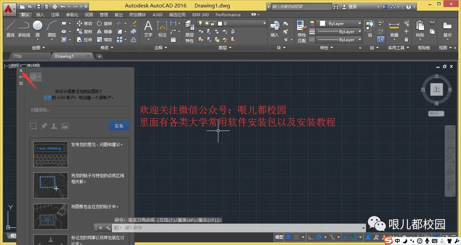Expand the Properties (特性) panel

point(327,48)
